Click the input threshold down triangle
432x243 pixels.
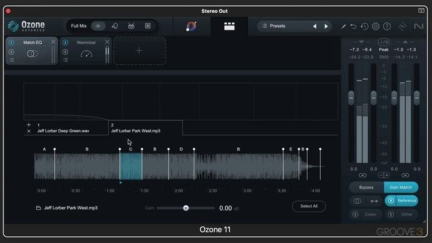(361, 42)
